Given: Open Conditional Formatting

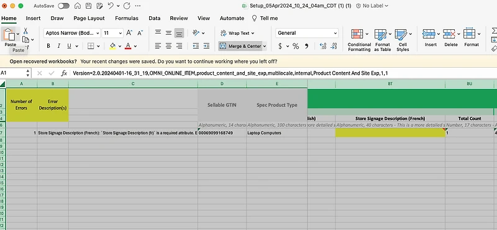Looking at the screenshot, I should 359,40.
